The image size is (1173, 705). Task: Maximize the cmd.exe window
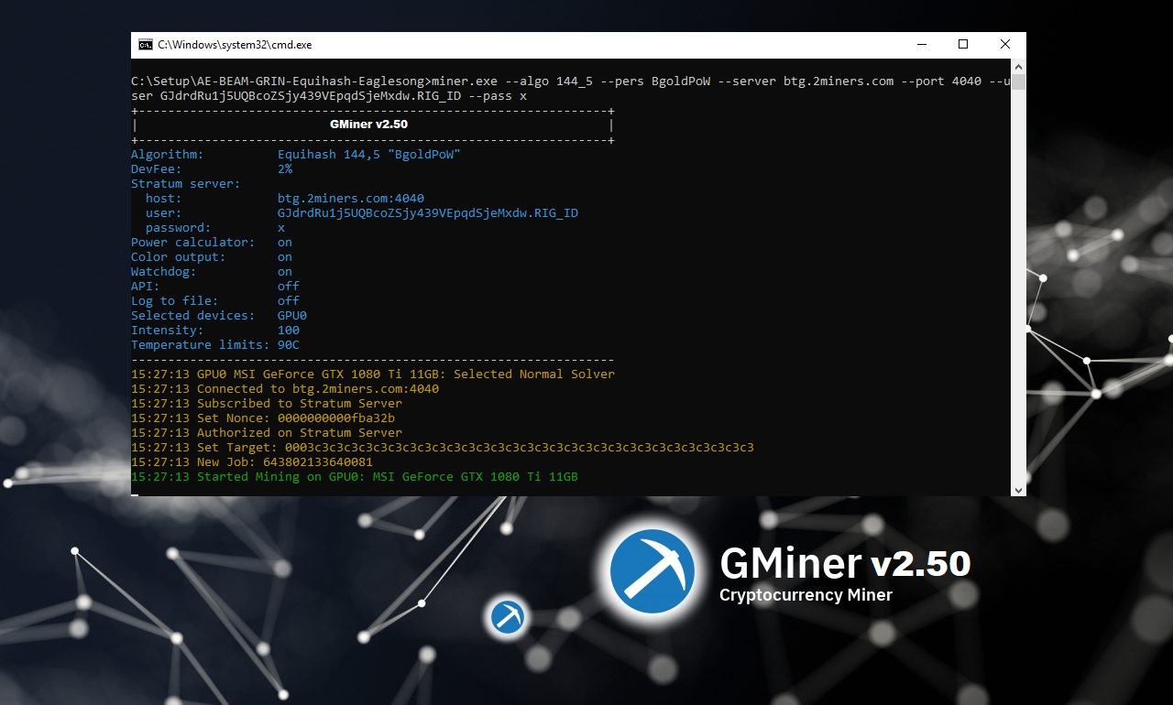(x=963, y=44)
